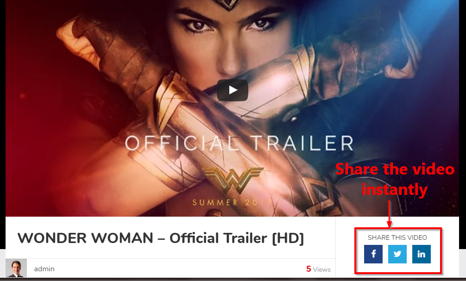
Task: Click the WONDER WOMAN – Official Trailer title
Action: 161,238
